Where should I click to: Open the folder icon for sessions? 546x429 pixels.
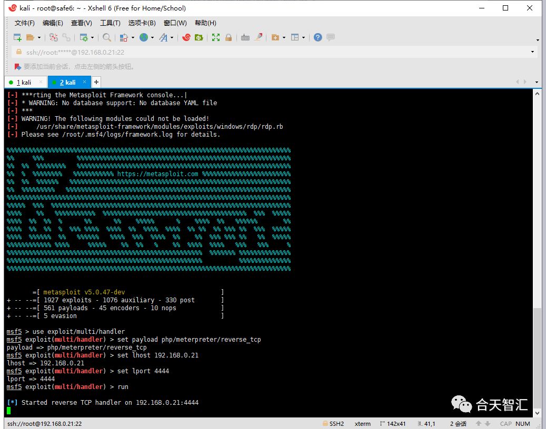click(x=31, y=37)
